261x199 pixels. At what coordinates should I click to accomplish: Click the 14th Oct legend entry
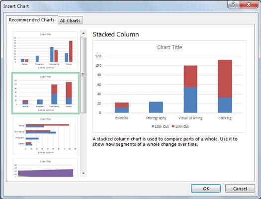pos(180,126)
